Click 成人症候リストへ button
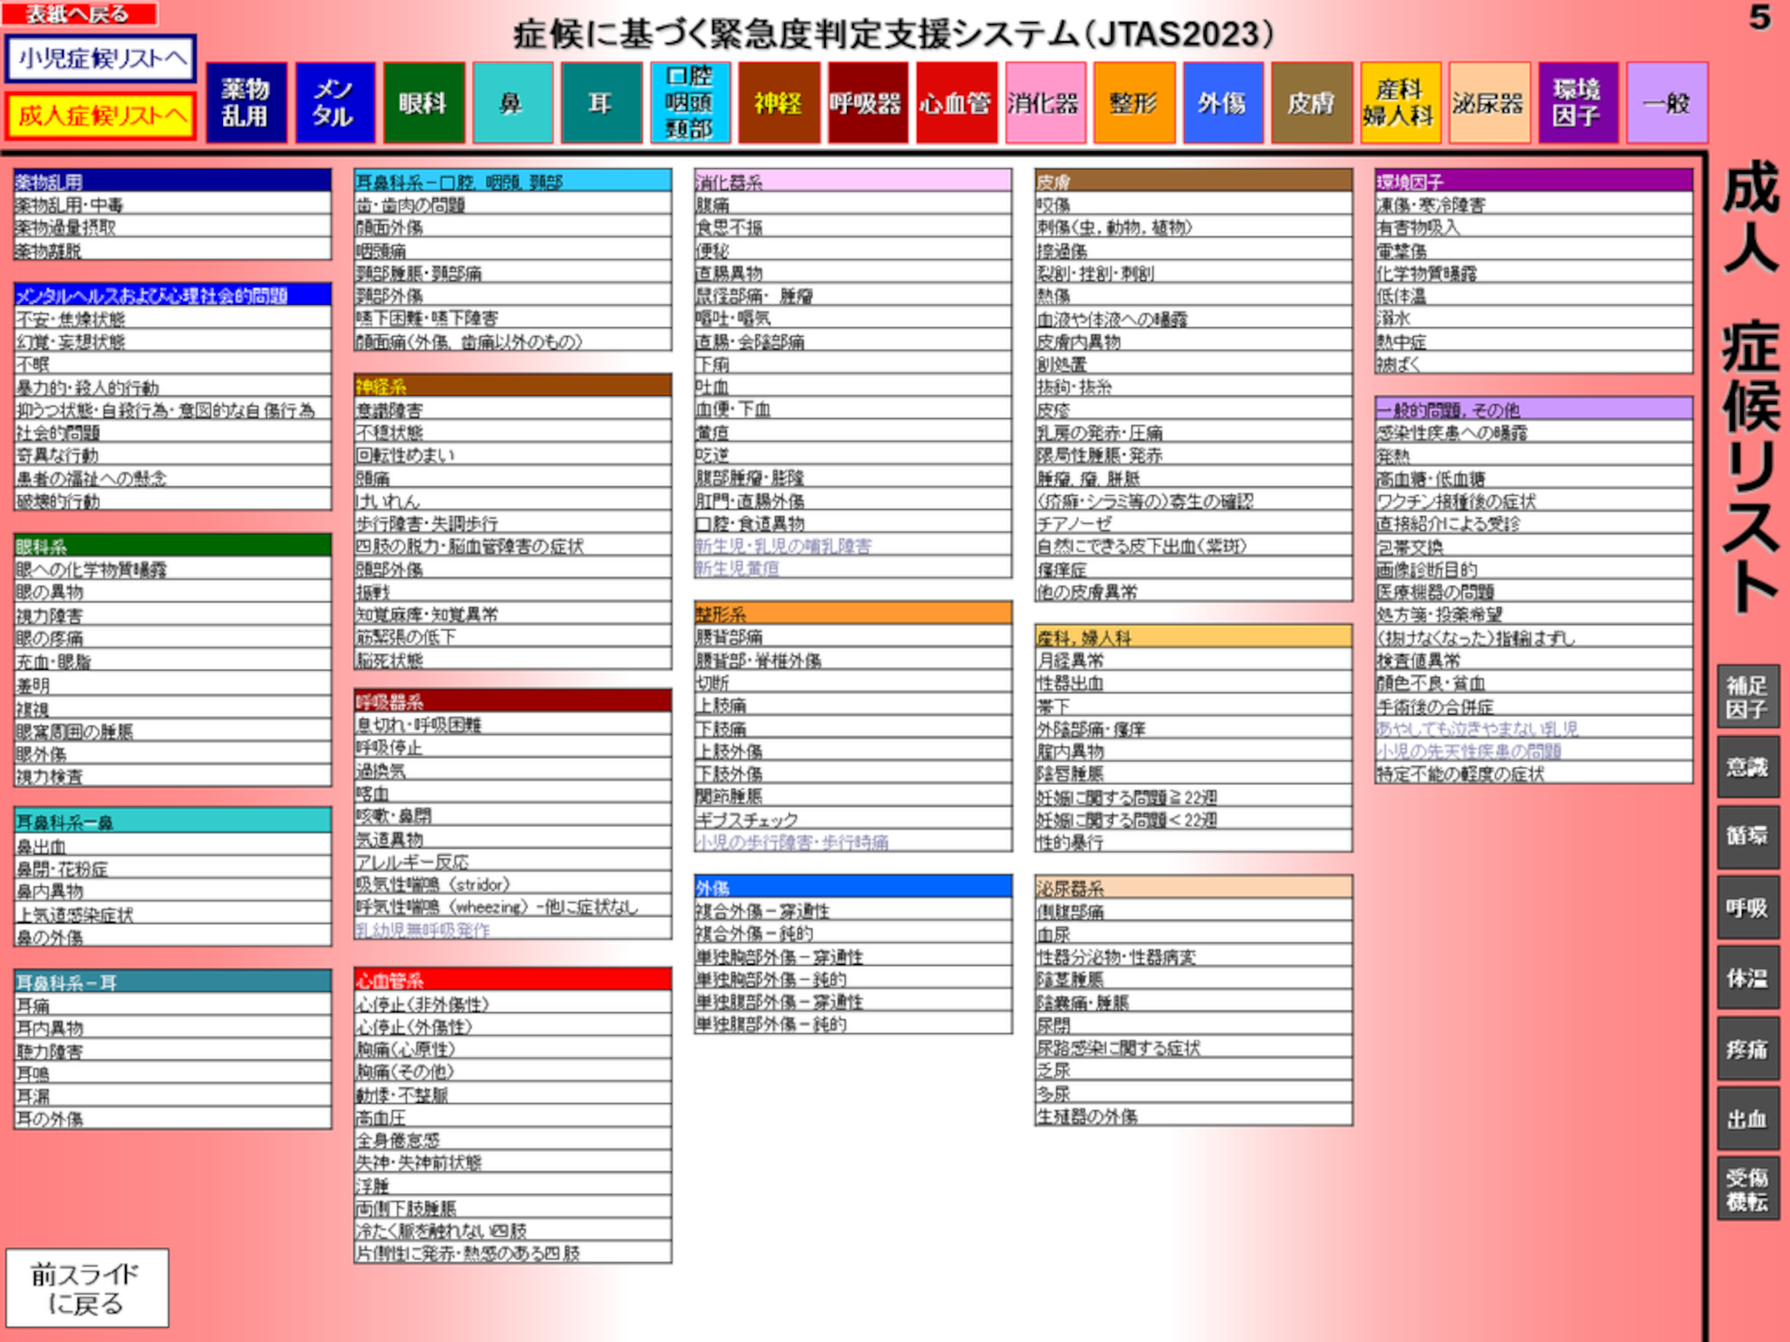The height and width of the screenshot is (1342, 1790). (101, 116)
